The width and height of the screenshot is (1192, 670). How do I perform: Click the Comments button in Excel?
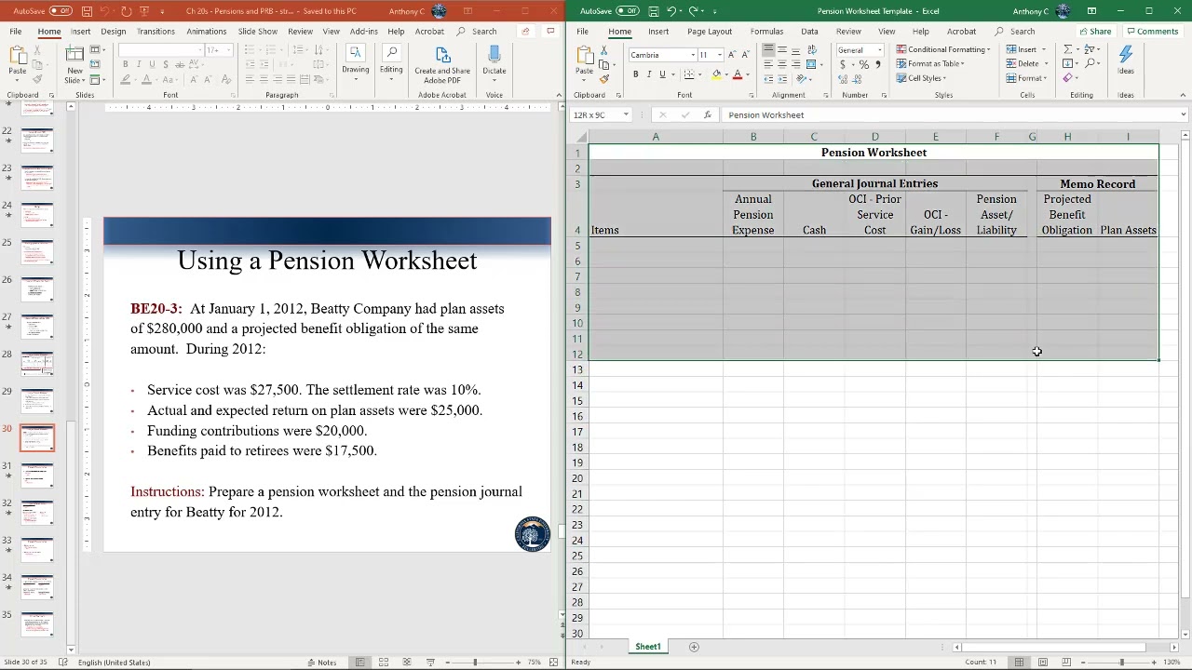[x=1152, y=32]
